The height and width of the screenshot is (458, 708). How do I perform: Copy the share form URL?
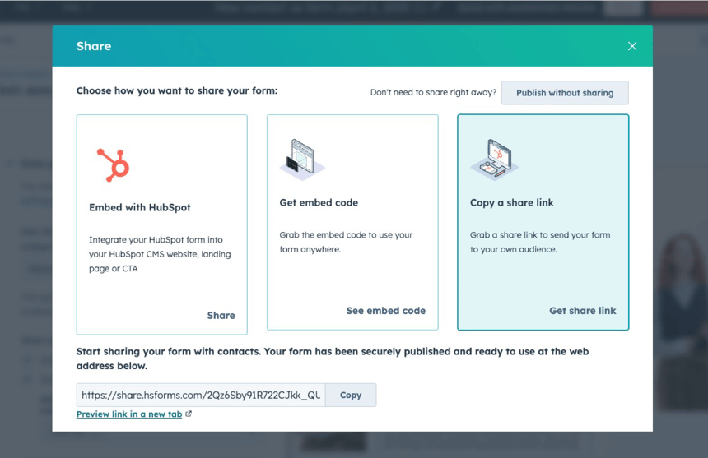tap(351, 395)
